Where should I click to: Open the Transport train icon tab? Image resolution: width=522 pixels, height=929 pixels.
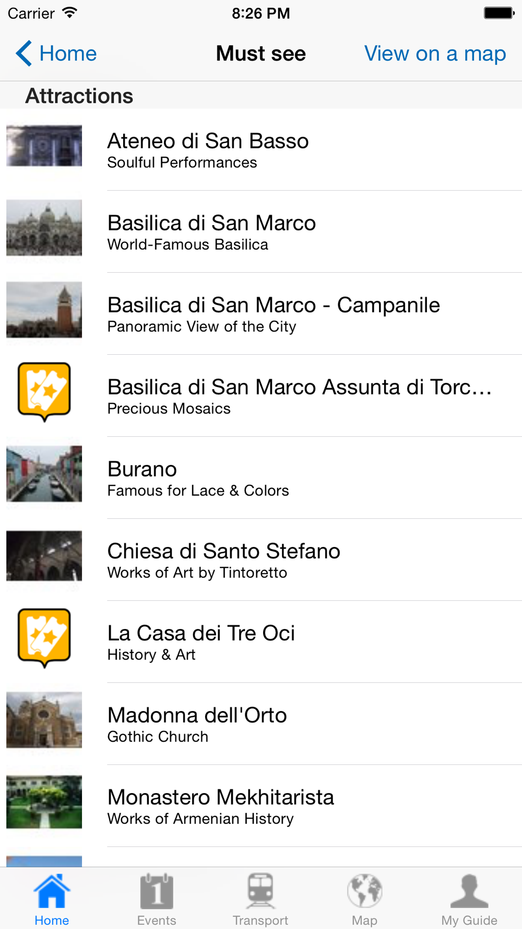tap(260, 891)
